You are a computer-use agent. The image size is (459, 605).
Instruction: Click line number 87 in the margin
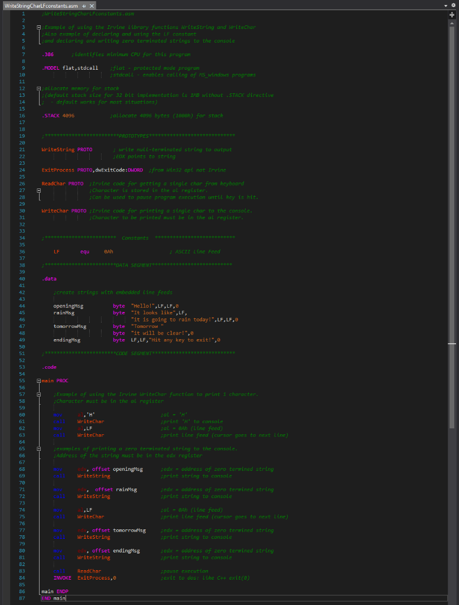pos(22,599)
